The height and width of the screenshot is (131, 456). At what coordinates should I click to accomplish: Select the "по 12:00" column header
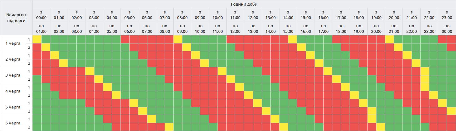click(235, 28)
